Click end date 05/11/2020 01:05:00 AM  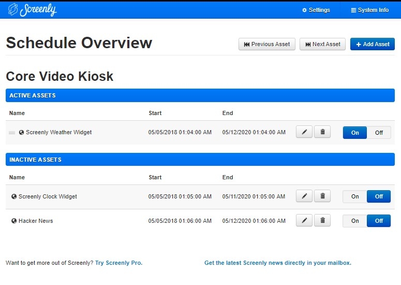tap(254, 196)
